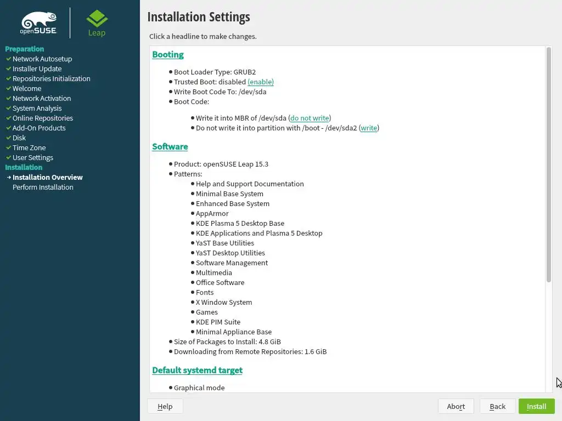562x421 pixels.
Task: Click 'Downloading from Remote Repositories: 1.6 GiB'
Action: [x=250, y=352]
